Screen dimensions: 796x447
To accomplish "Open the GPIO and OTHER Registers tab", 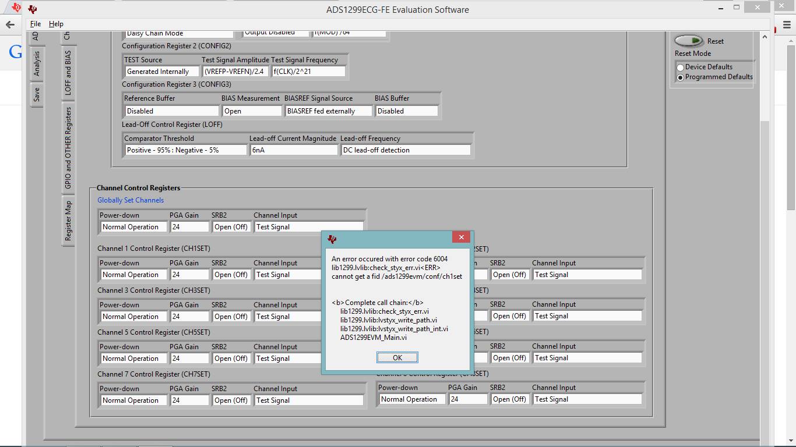I will (x=68, y=147).
